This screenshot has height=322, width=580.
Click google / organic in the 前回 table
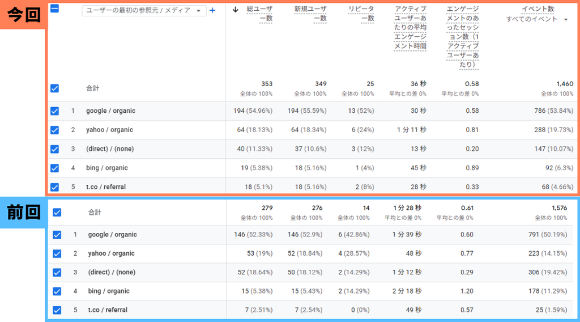(113, 235)
